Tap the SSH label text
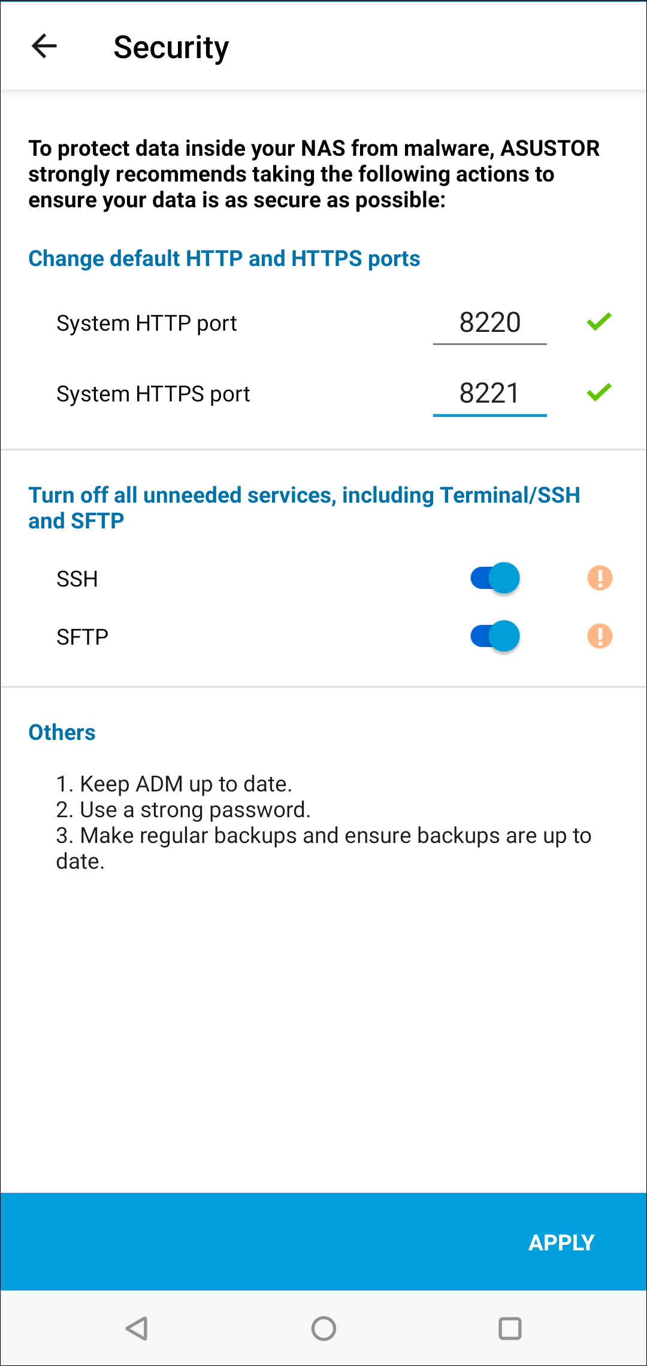 coord(77,579)
